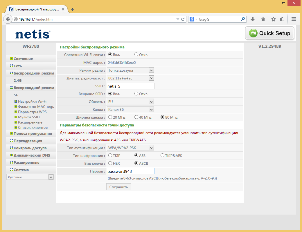Open Полоса пропускания menu

(x=33, y=133)
